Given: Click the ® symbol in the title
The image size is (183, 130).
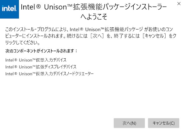Looking at the screenshot, I should pyautogui.click(x=39, y=6).
